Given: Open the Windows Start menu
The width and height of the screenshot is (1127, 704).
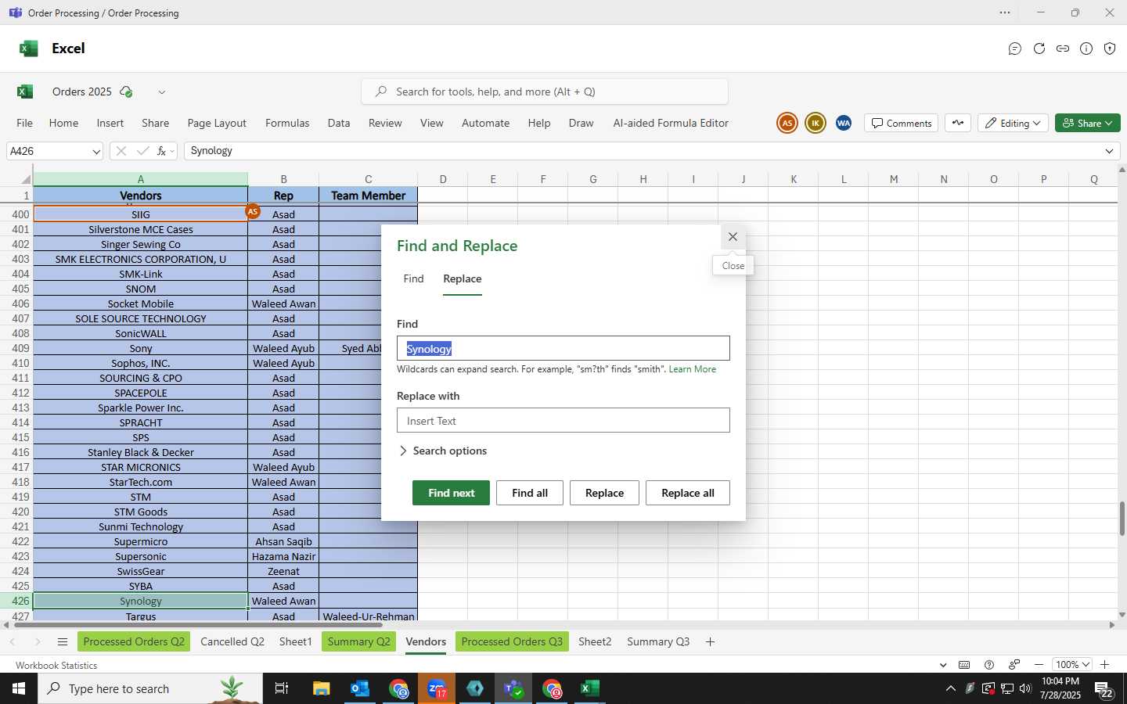Looking at the screenshot, I should point(19,688).
